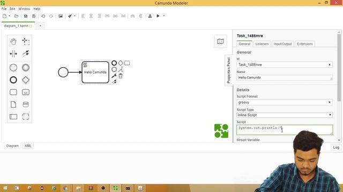Switch to the XML view tab

tap(28, 146)
